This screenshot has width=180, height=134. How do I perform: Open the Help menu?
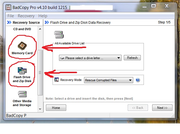tap(43, 16)
